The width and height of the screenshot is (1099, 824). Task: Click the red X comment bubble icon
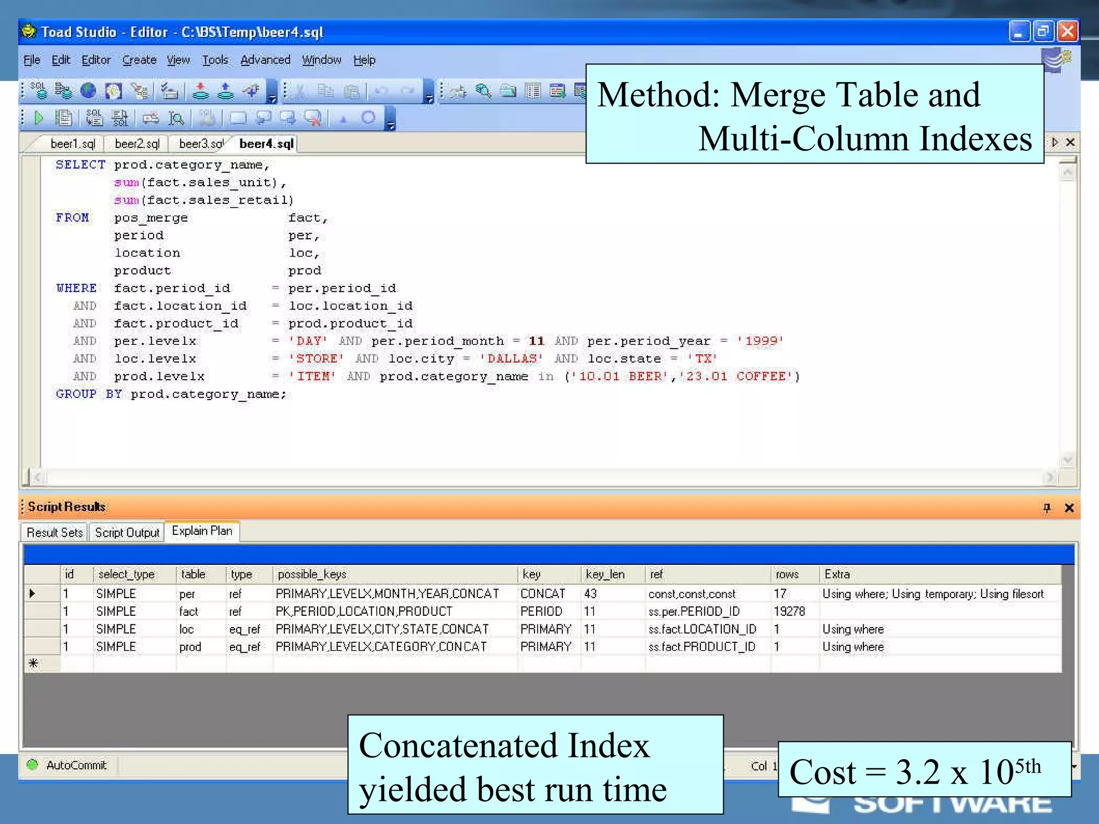pos(313,118)
